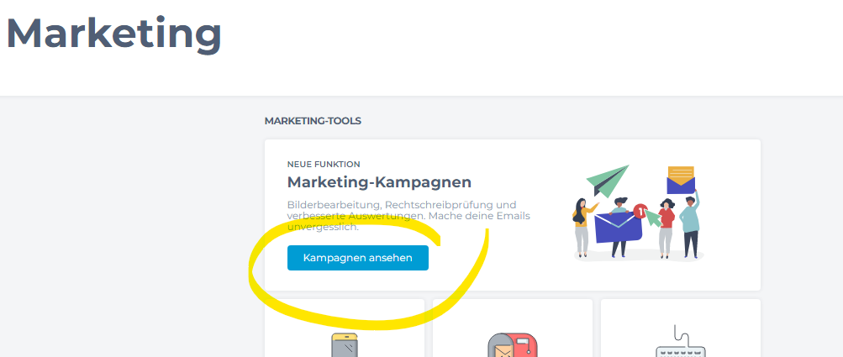Click the Kampagnen ansehen button
The width and height of the screenshot is (843, 357).
(x=357, y=258)
